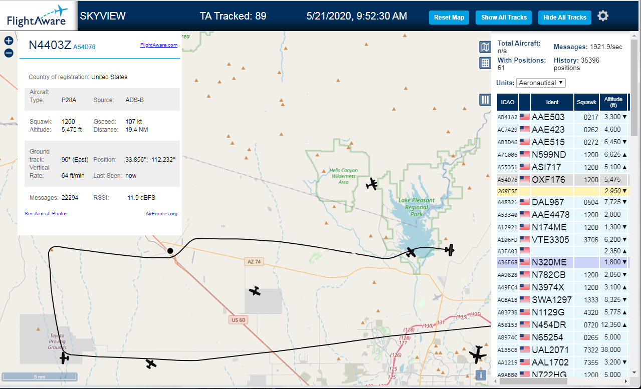
Task: Select ASI717 aircraft row
Action: coord(562,167)
